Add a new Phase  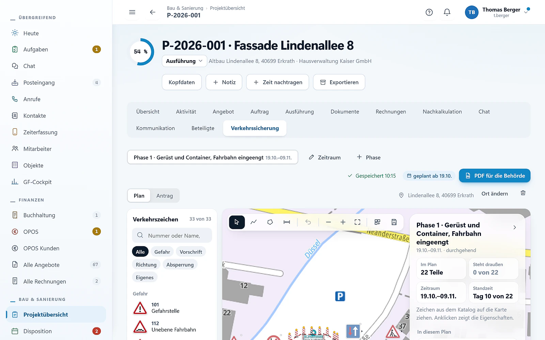pyautogui.click(x=369, y=157)
